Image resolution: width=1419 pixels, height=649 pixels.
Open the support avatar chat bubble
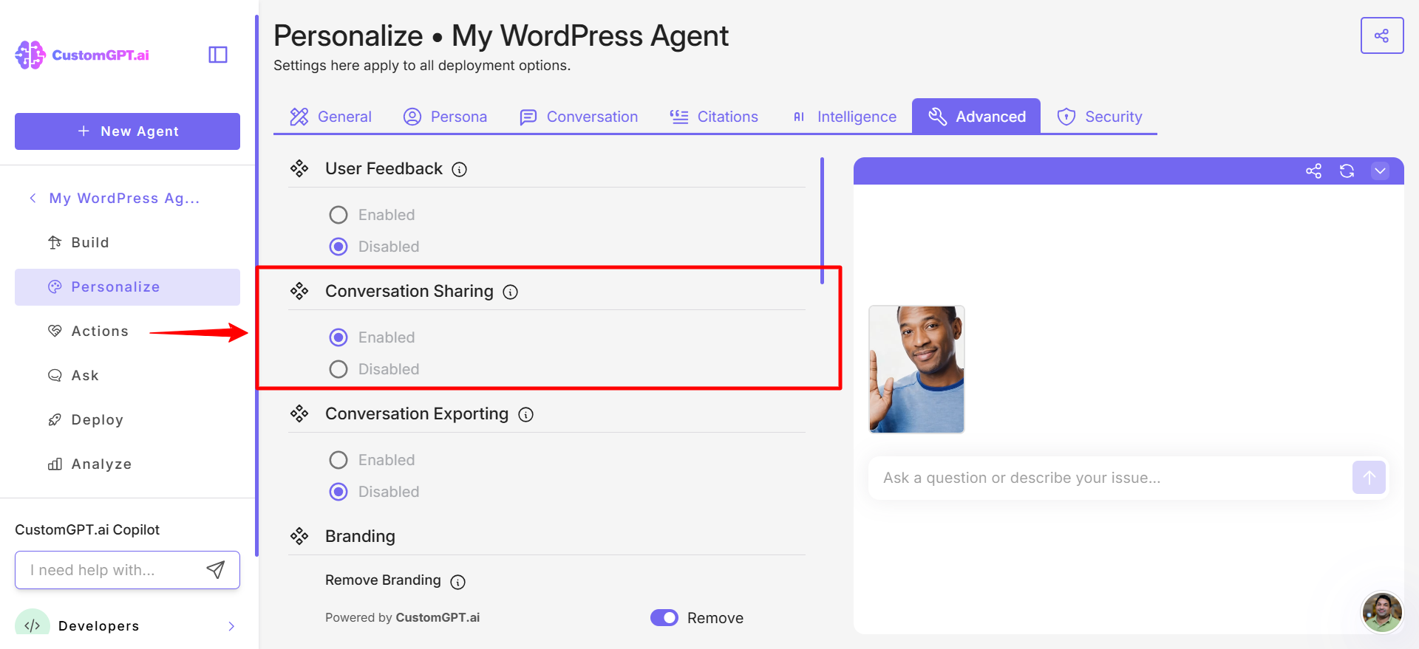(x=1382, y=612)
